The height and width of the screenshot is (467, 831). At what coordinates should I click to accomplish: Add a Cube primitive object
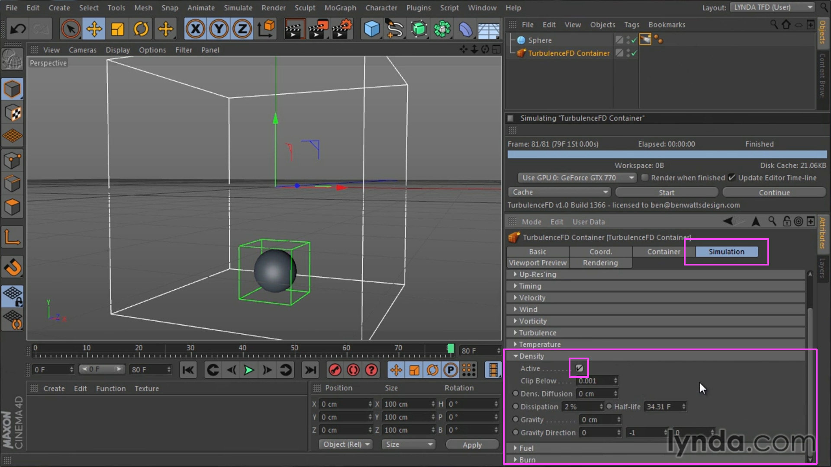[x=372, y=29]
